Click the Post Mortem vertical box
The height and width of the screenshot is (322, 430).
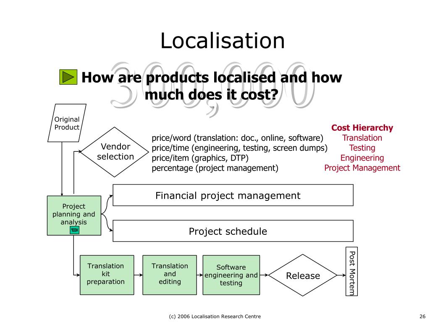click(x=351, y=271)
